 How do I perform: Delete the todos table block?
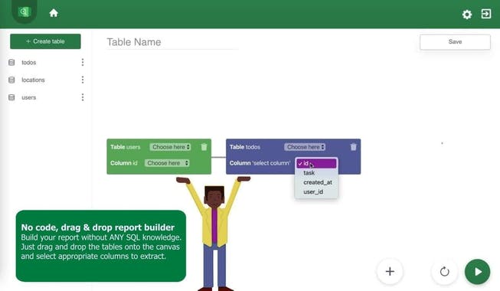tap(353, 147)
